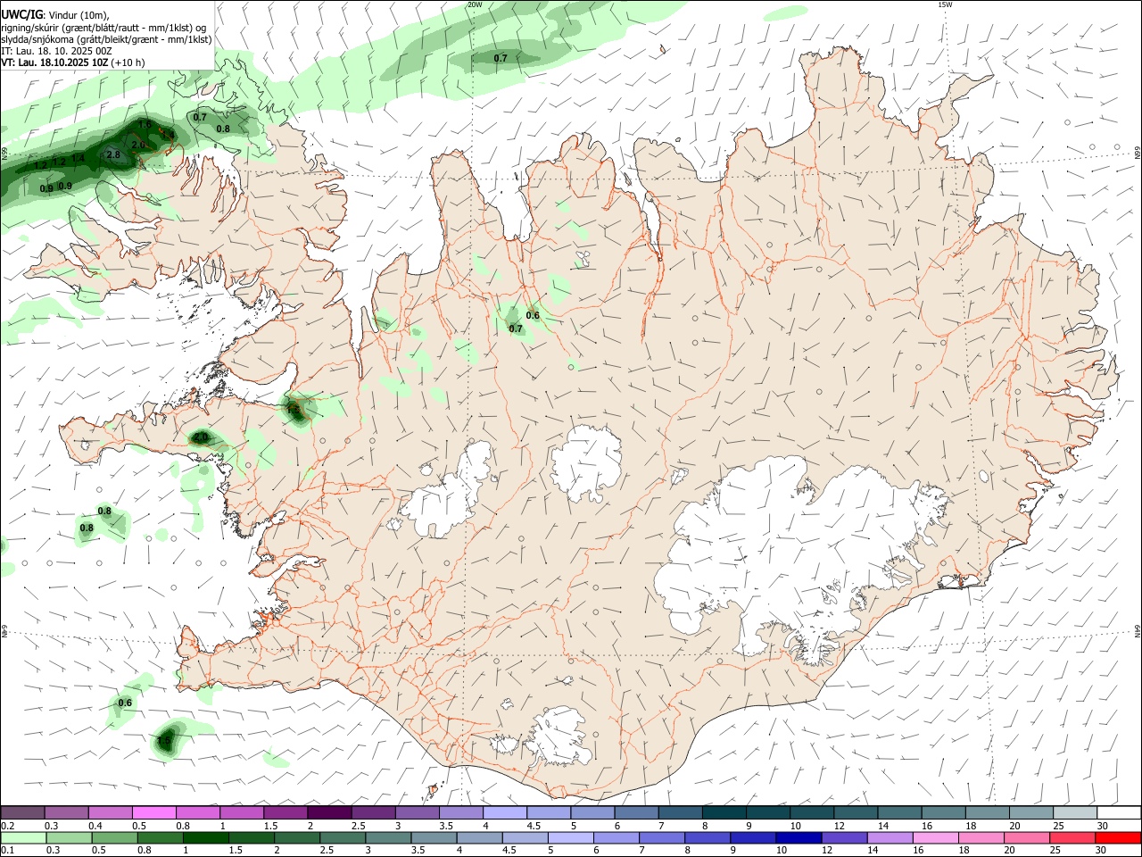
Task: Pick the royal blue 9 mm legend swatch
Action: pyautogui.click(x=753, y=837)
